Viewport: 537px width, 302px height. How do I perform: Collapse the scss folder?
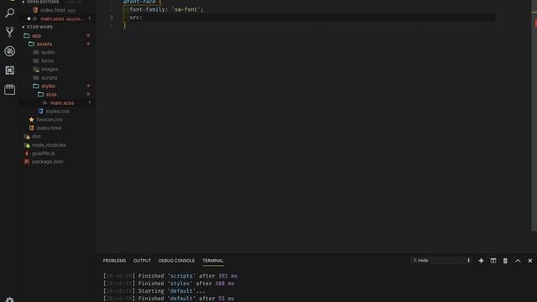pos(51,95)
